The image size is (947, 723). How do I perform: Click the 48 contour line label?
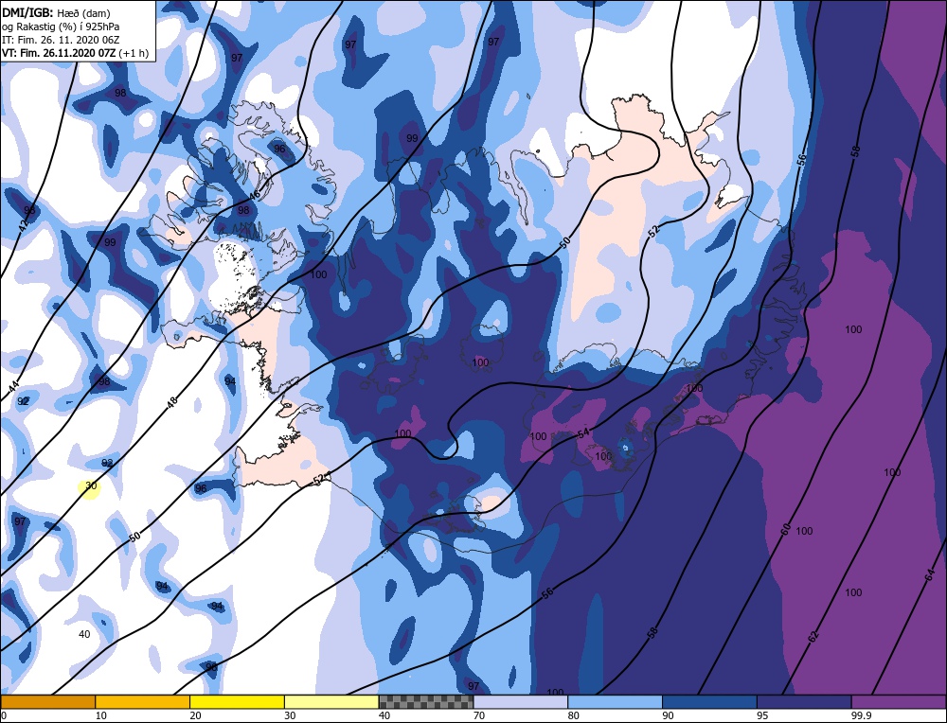tap(172, 402)
